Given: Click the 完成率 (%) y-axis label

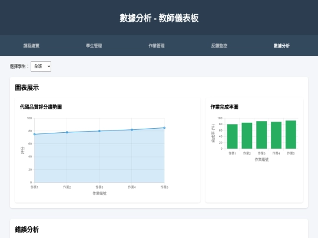Looking at the screenshot, I should (x=213, y=133).
